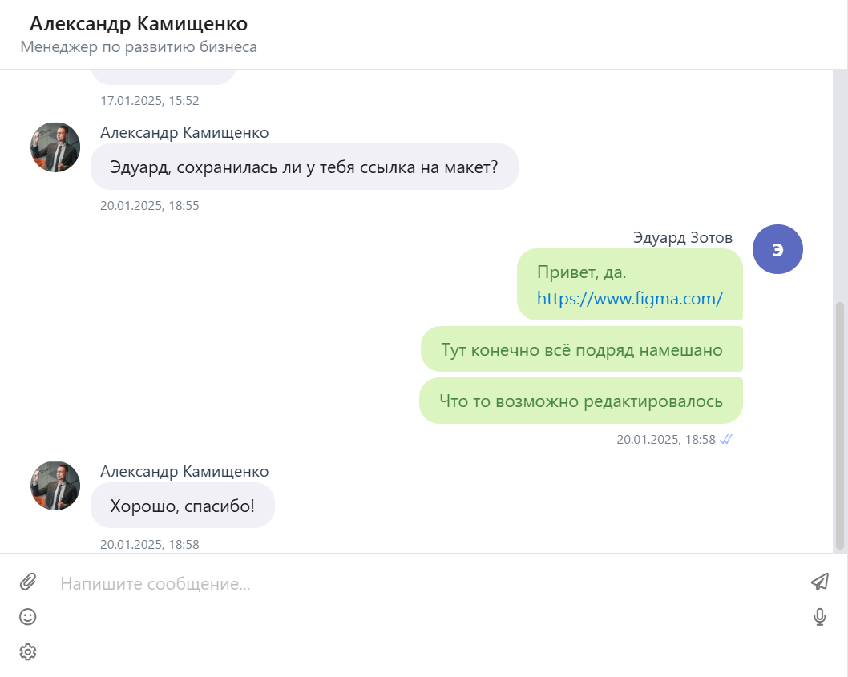Select message asking about ссылка на макет
Viewport: 848px width, 677px height.
tap(305, 167)
